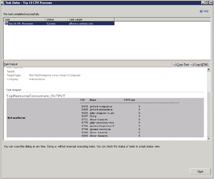Select the Top 10 CPU Processes task row
Screen dimensions: 214x179
pyautogui.click(x=59, y=23)
